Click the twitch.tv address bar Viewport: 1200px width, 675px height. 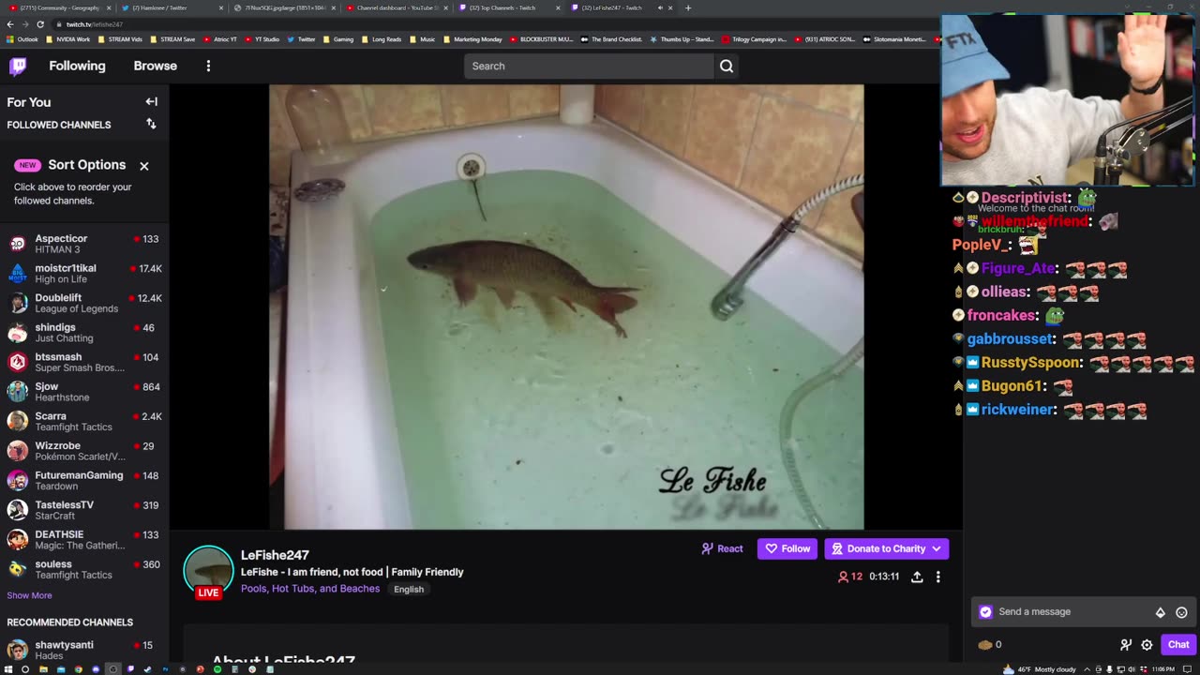pyautogui.click(x=469, y=24)
